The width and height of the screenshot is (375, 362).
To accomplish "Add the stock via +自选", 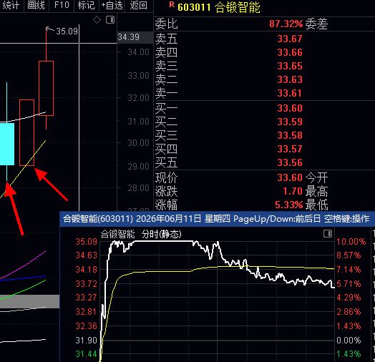I will [112, 5].
